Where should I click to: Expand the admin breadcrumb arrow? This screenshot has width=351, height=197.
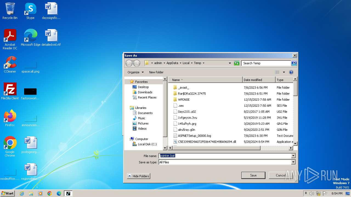coord(164,63)
